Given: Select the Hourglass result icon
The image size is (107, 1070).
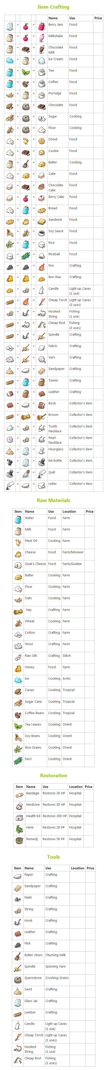Looking at the screenshot, I should pyautogui.click(x=41, y=451).
